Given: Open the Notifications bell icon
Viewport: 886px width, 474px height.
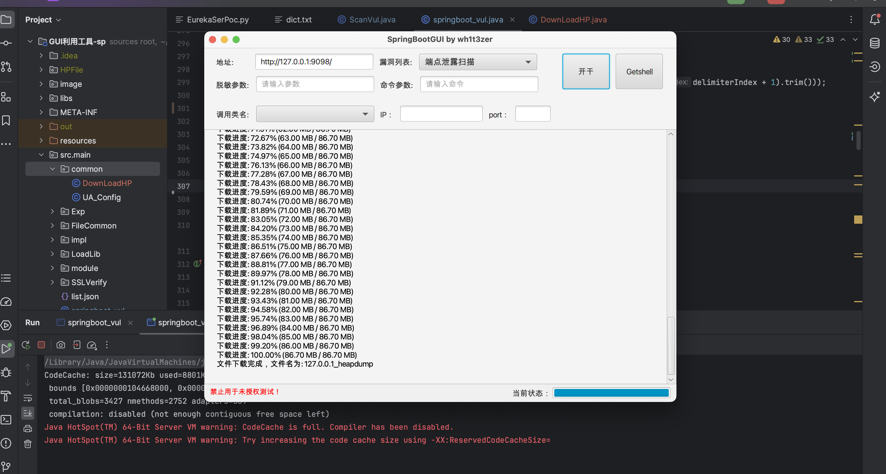Looking at the screenshot, I should point(875,19).
